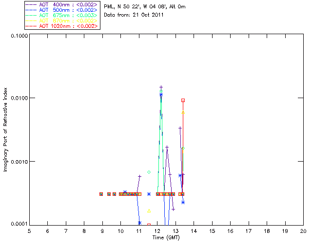Click the Y-axis tick label 0.0001
This screenshot has width=312, height=250.
tap(19, 224)
